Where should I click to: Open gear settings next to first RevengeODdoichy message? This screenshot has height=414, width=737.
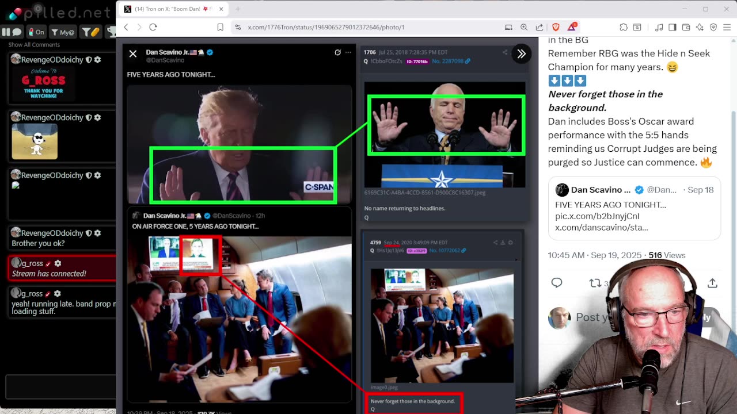pos(97,60)
